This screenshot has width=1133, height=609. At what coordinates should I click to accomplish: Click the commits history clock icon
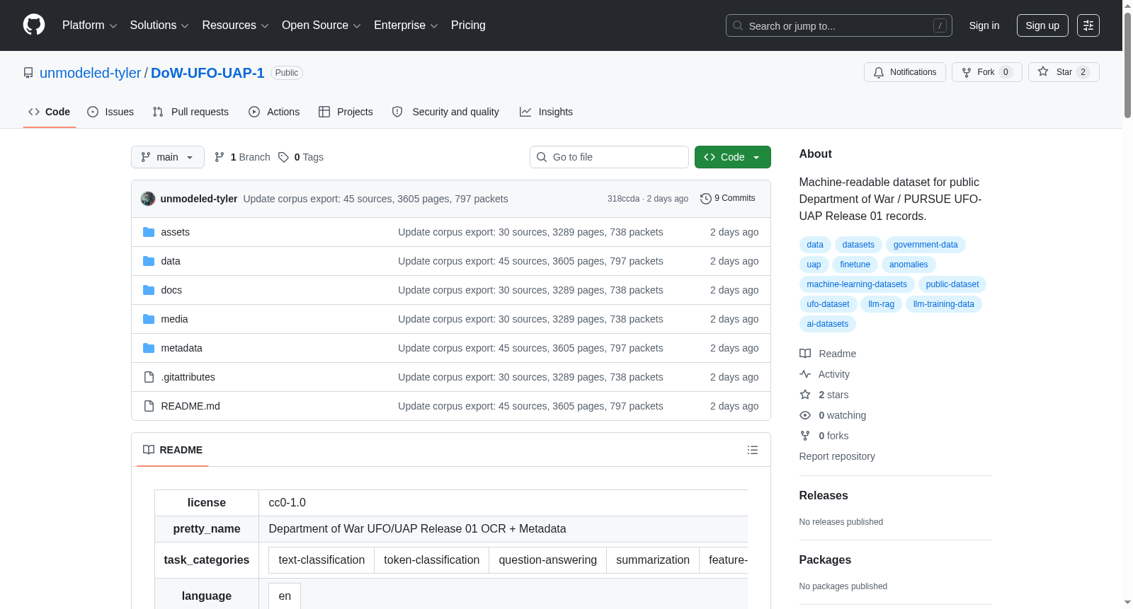[x=705, y=199]
